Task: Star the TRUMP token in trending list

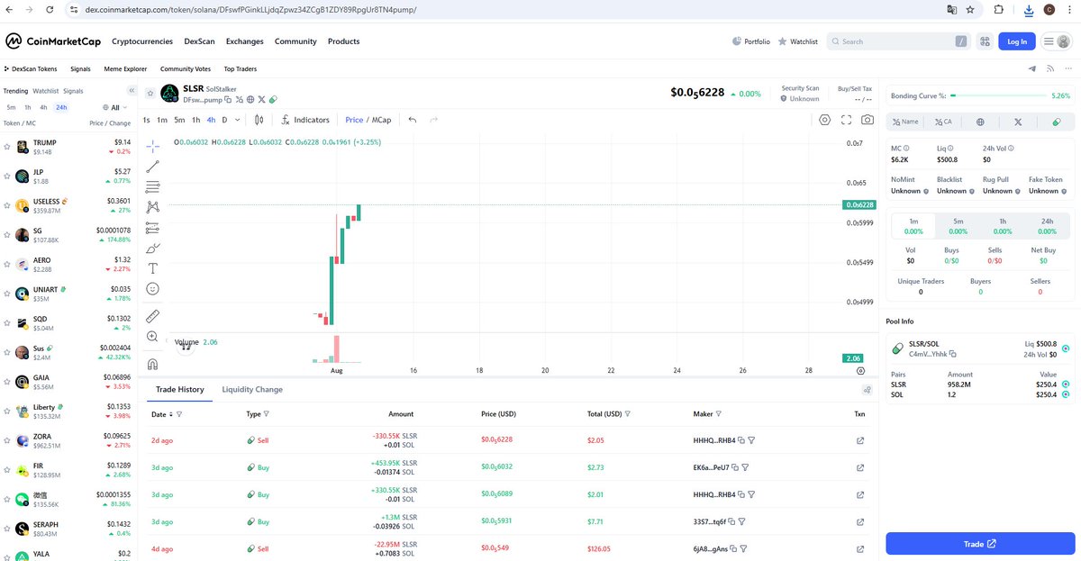Action: coord(6,147)
